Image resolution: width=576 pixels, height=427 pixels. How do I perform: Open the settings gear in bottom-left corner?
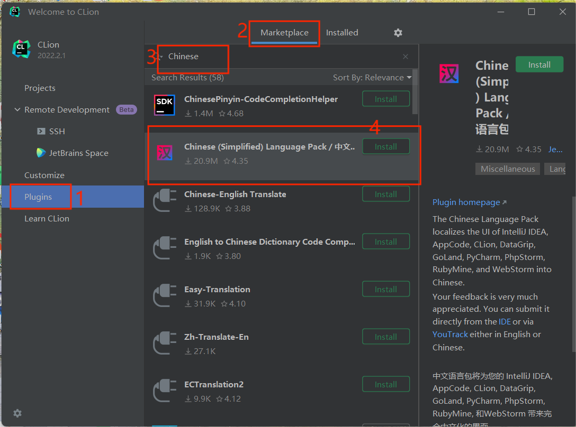tap(17, 413)
